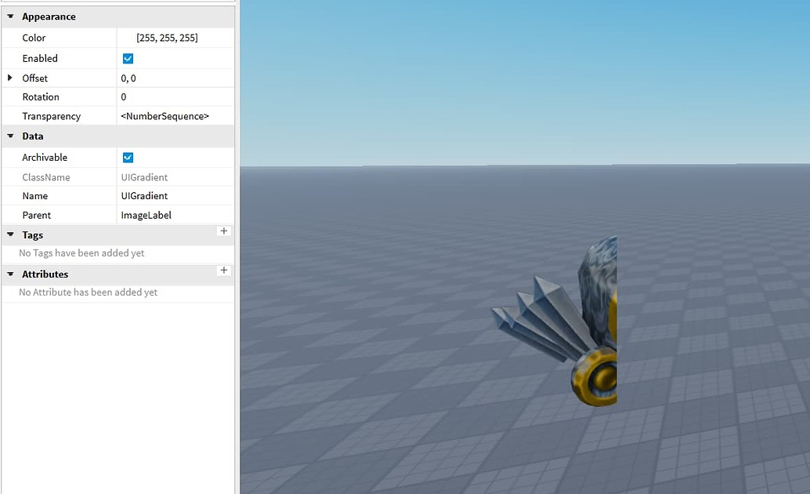Select the Tags section header
This screenshot has width=810, height=494.
(x=32, y=234)
